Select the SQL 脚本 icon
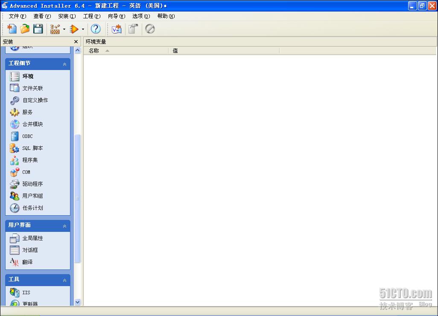 pyautogui.click(x=15, y=148)
